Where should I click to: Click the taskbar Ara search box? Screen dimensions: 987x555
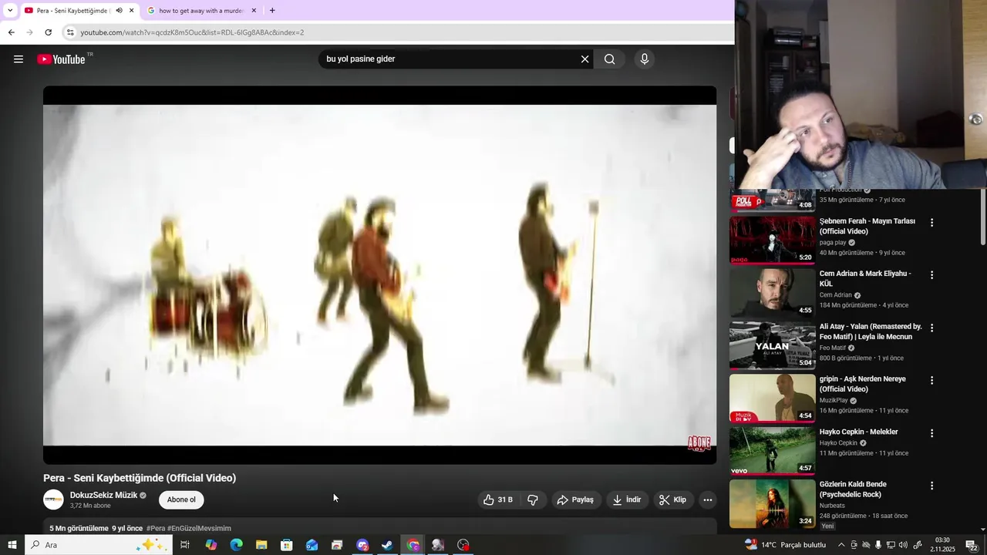(x=99, y=545)
